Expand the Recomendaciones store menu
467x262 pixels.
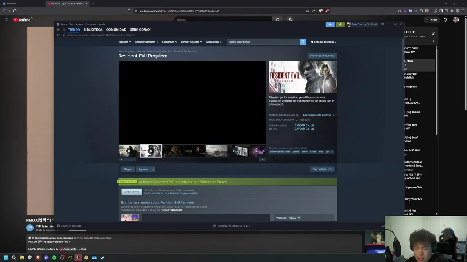point(147,42)
